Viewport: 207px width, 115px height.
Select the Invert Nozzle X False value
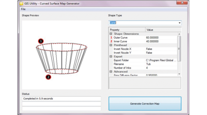point(149,49)
